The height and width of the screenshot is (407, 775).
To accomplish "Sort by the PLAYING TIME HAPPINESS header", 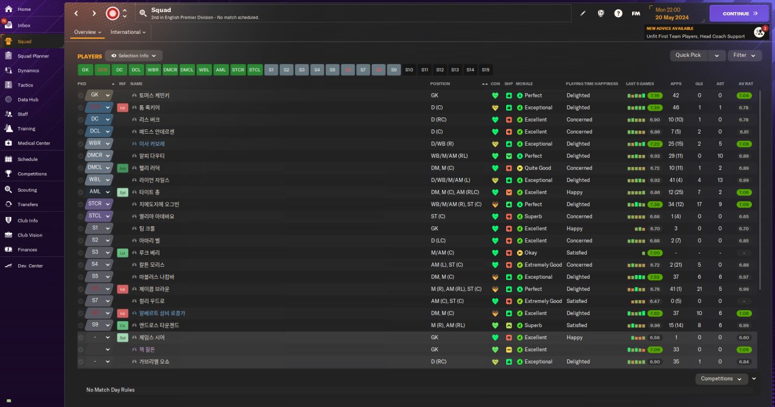I will coord(592,83).
